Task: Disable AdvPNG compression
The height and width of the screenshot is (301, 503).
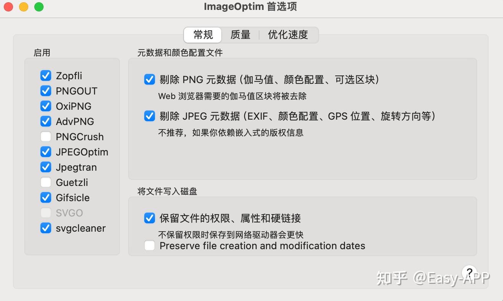Action: point(45,121)
